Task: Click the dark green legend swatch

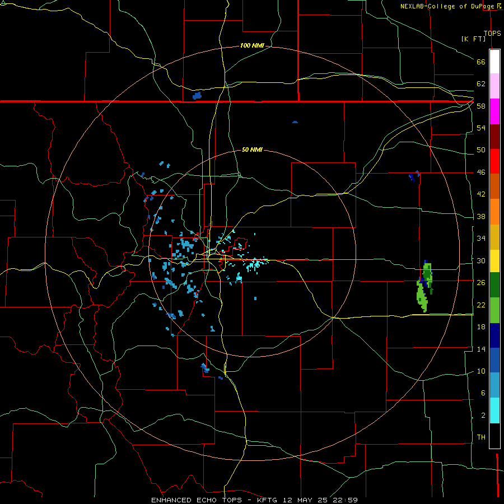Action: click(494, 285)
